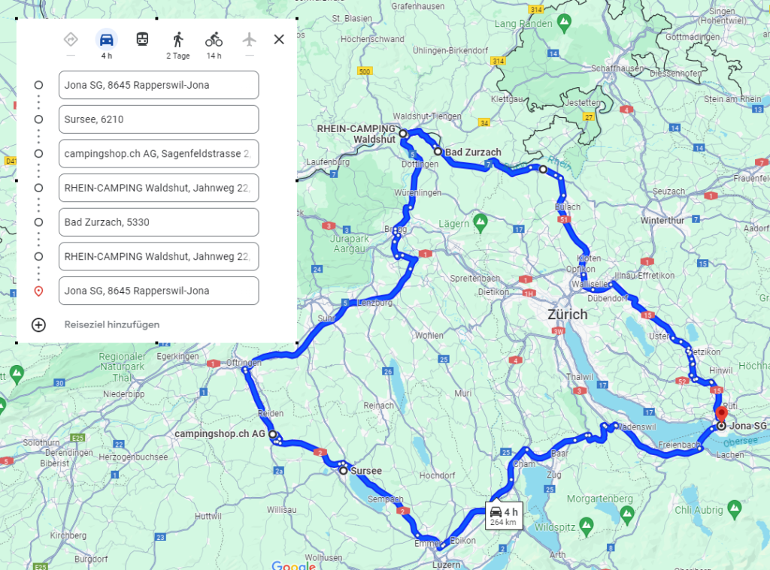Click the Bad Zurzach, 5330 field
The height and width of the screenshot is (570, 770).
(159, 222)
